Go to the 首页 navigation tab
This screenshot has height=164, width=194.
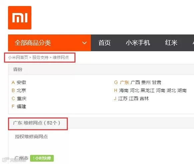pyautogui.click(x=105, y=43)
